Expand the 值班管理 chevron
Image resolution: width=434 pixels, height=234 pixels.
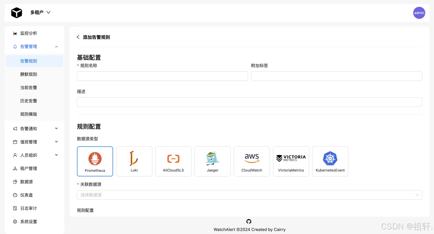[x=56, y=142]
